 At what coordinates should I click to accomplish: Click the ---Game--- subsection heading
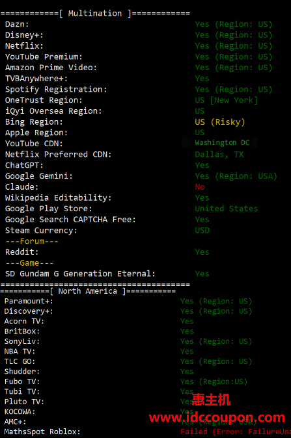(x=29, y=263)
